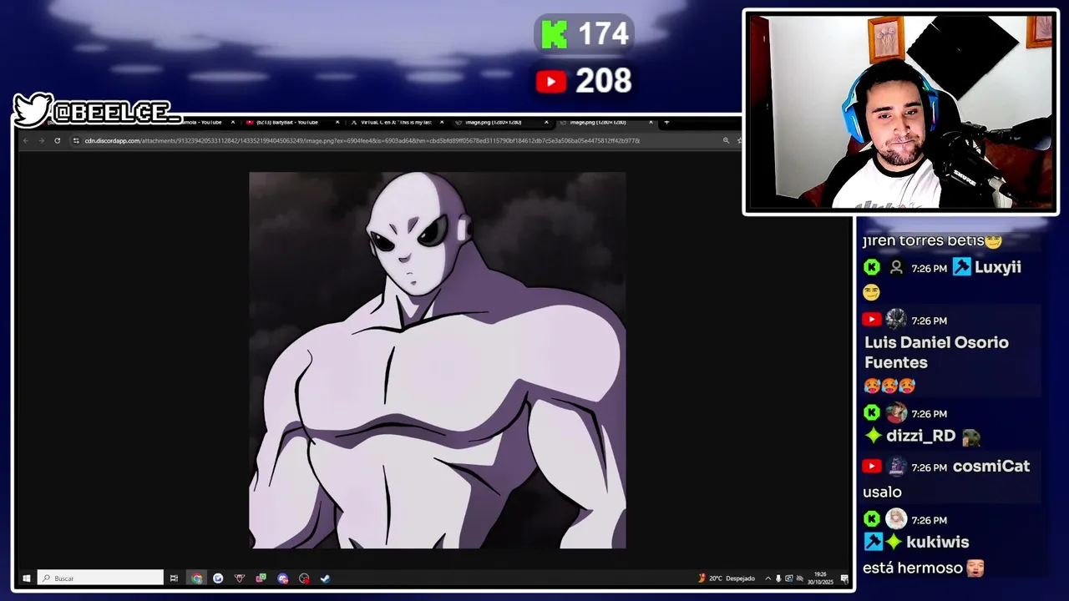Viewport: 1069px width, 601px height.
Task: Click the avatar next to cosmiCat's message
Action: (896, 467)
